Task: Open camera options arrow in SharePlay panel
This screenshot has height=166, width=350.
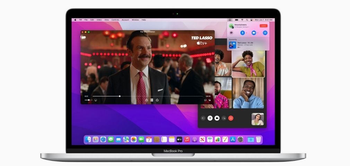Action: [258, 33]
